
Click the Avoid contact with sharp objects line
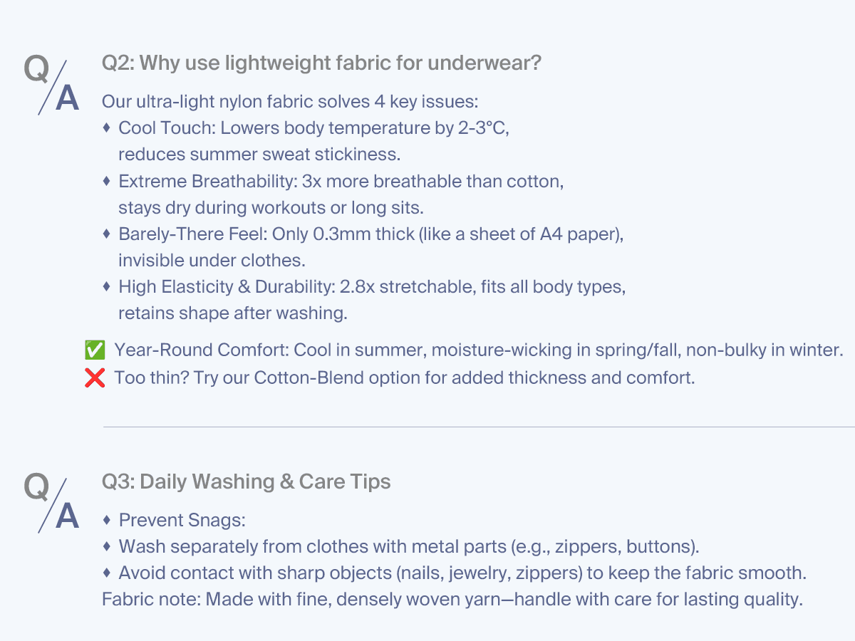tap(462, 573)
